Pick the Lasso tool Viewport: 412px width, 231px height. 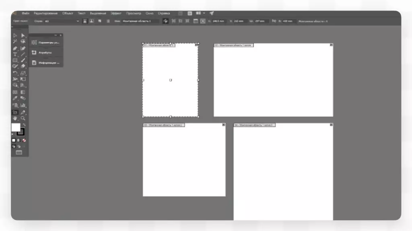23,41
